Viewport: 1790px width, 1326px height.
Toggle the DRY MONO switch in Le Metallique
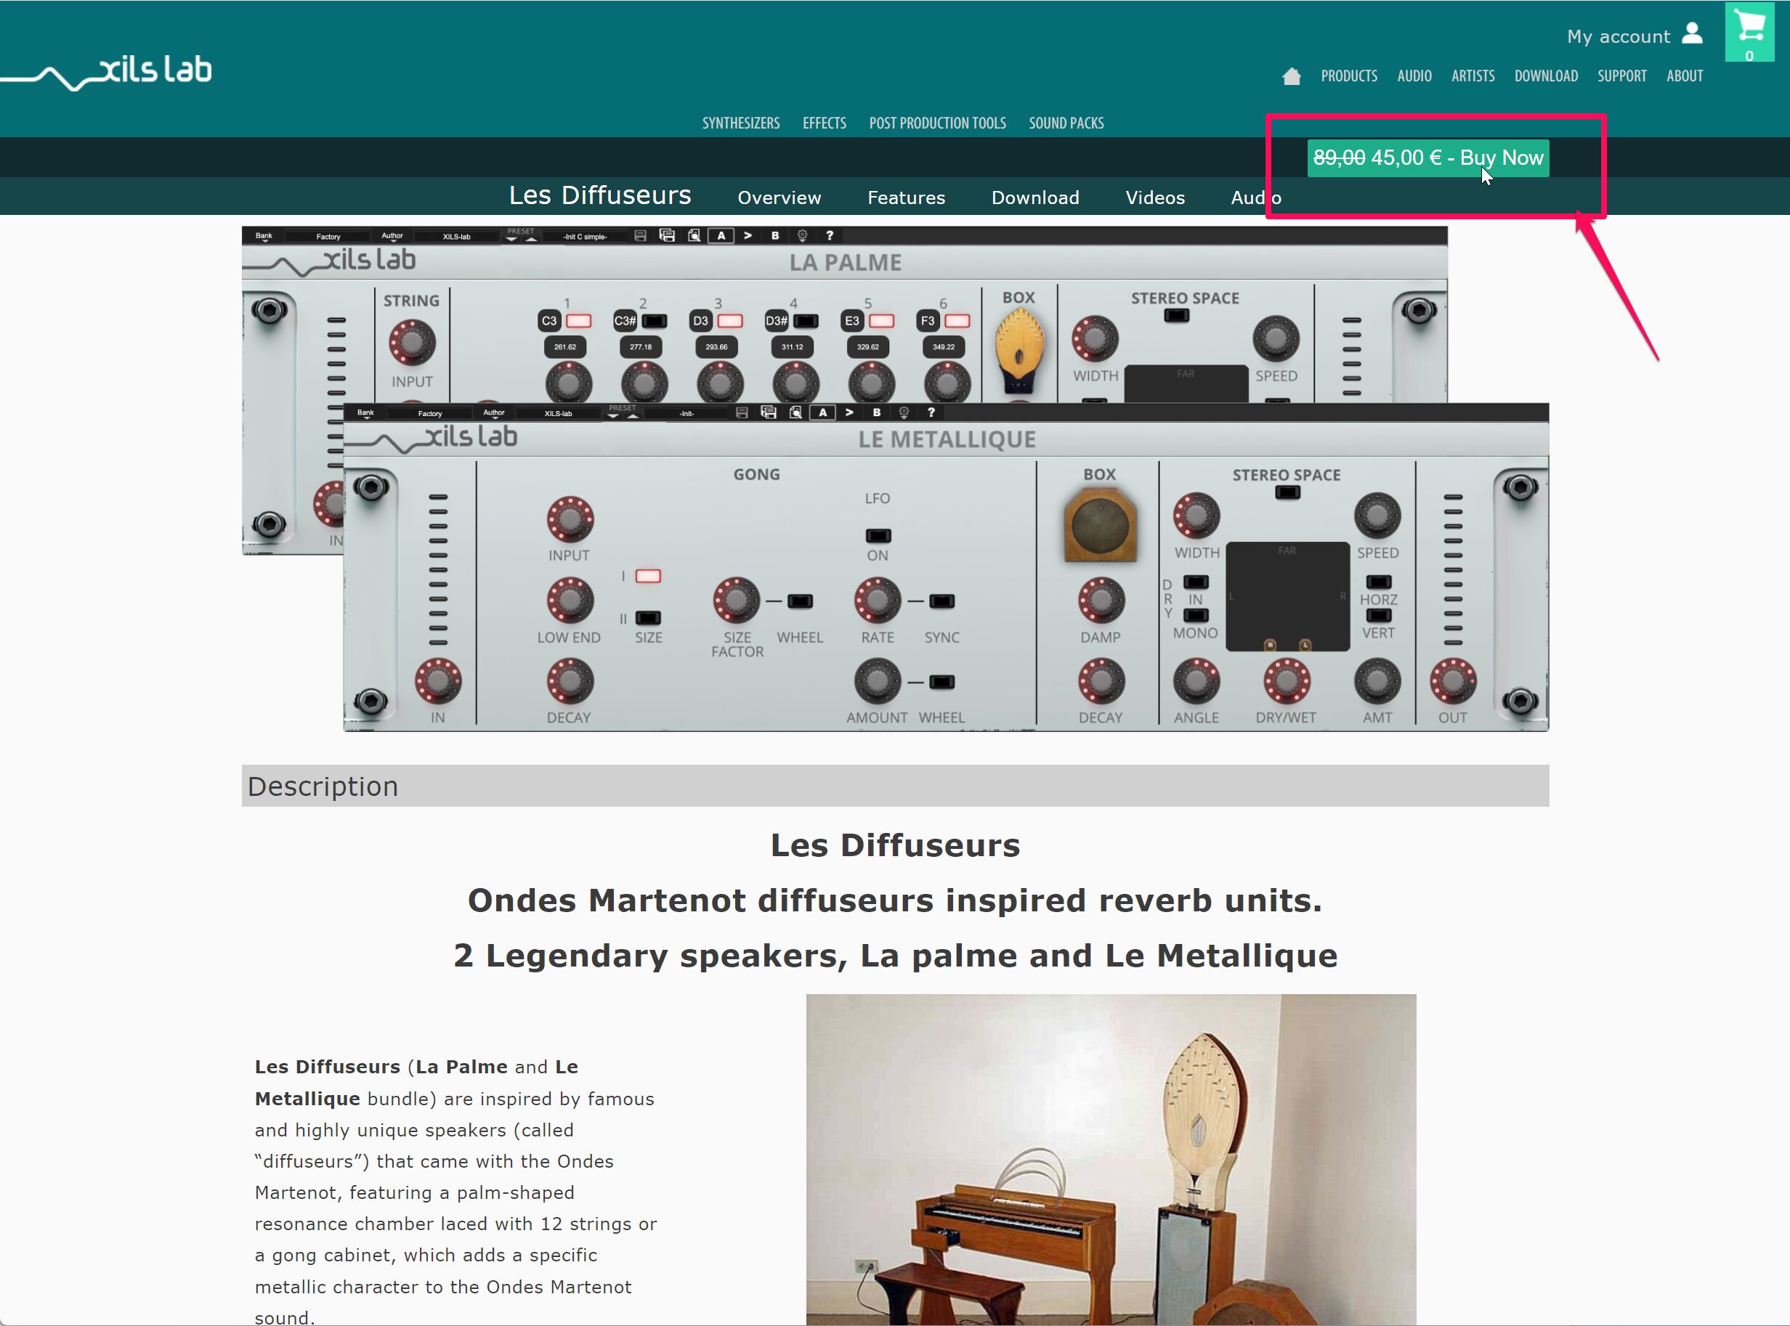click(1196, 615)
